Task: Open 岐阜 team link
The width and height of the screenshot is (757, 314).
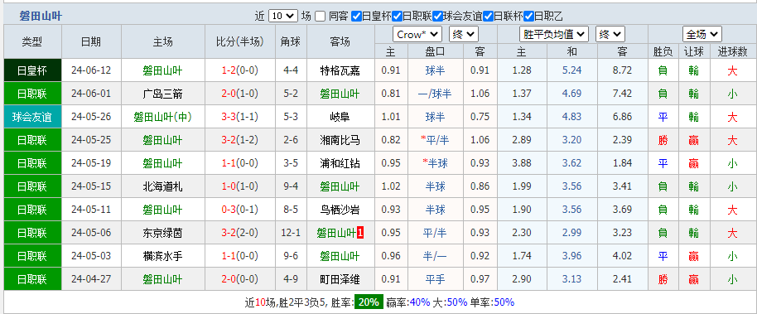Action: click(340, 118)
